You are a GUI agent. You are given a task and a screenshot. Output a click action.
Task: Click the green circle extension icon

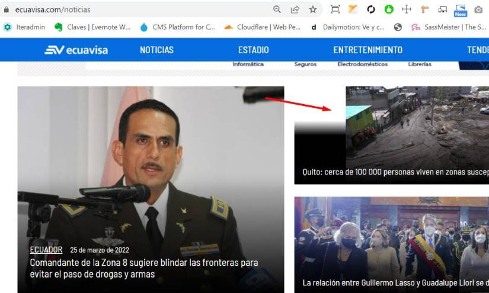click(x=389, y=9)
